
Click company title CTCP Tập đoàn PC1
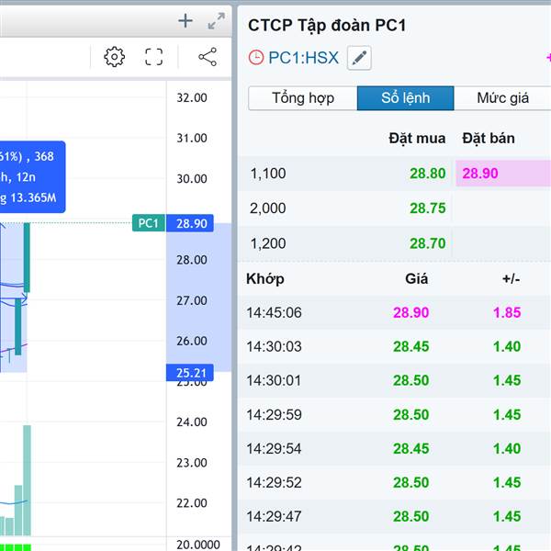(x=327, y=26)
